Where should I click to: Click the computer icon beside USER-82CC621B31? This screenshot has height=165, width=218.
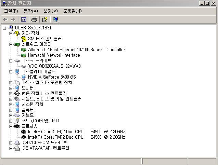coord(11,28)
